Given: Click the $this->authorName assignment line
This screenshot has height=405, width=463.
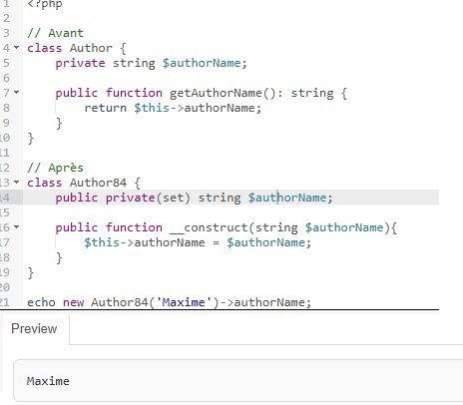Looking at the screenshot, I should [x=198, y=242].
